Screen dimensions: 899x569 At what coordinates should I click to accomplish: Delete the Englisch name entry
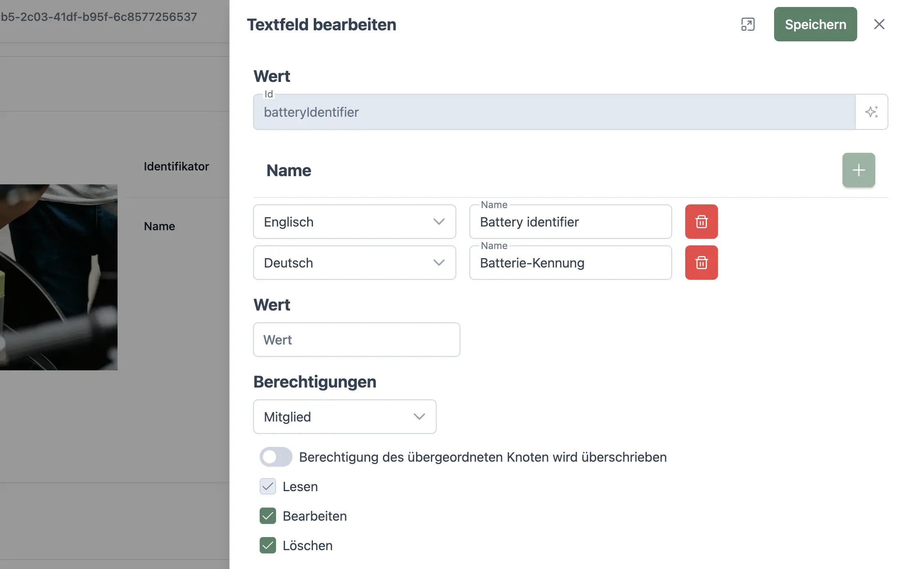click(x=701, y=222)
